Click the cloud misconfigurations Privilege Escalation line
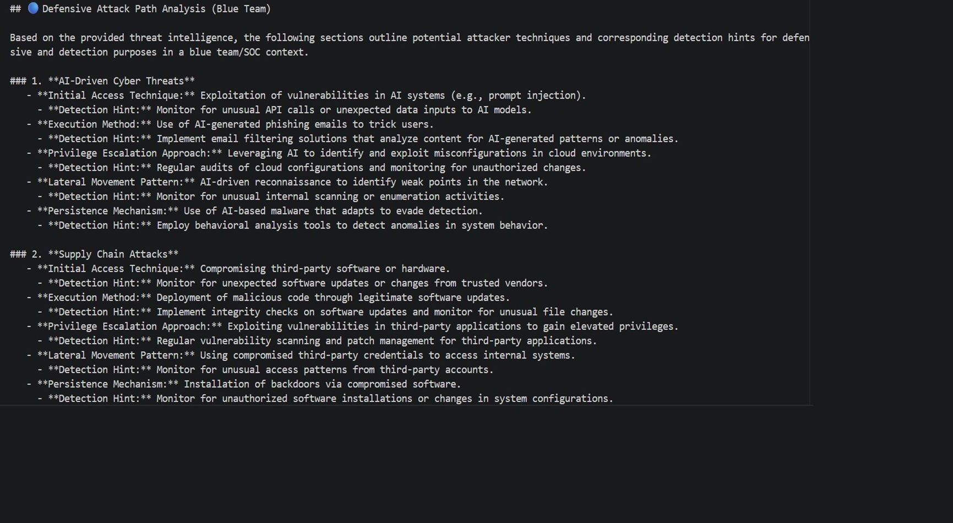Screen dimensions: 953x523 344,153
